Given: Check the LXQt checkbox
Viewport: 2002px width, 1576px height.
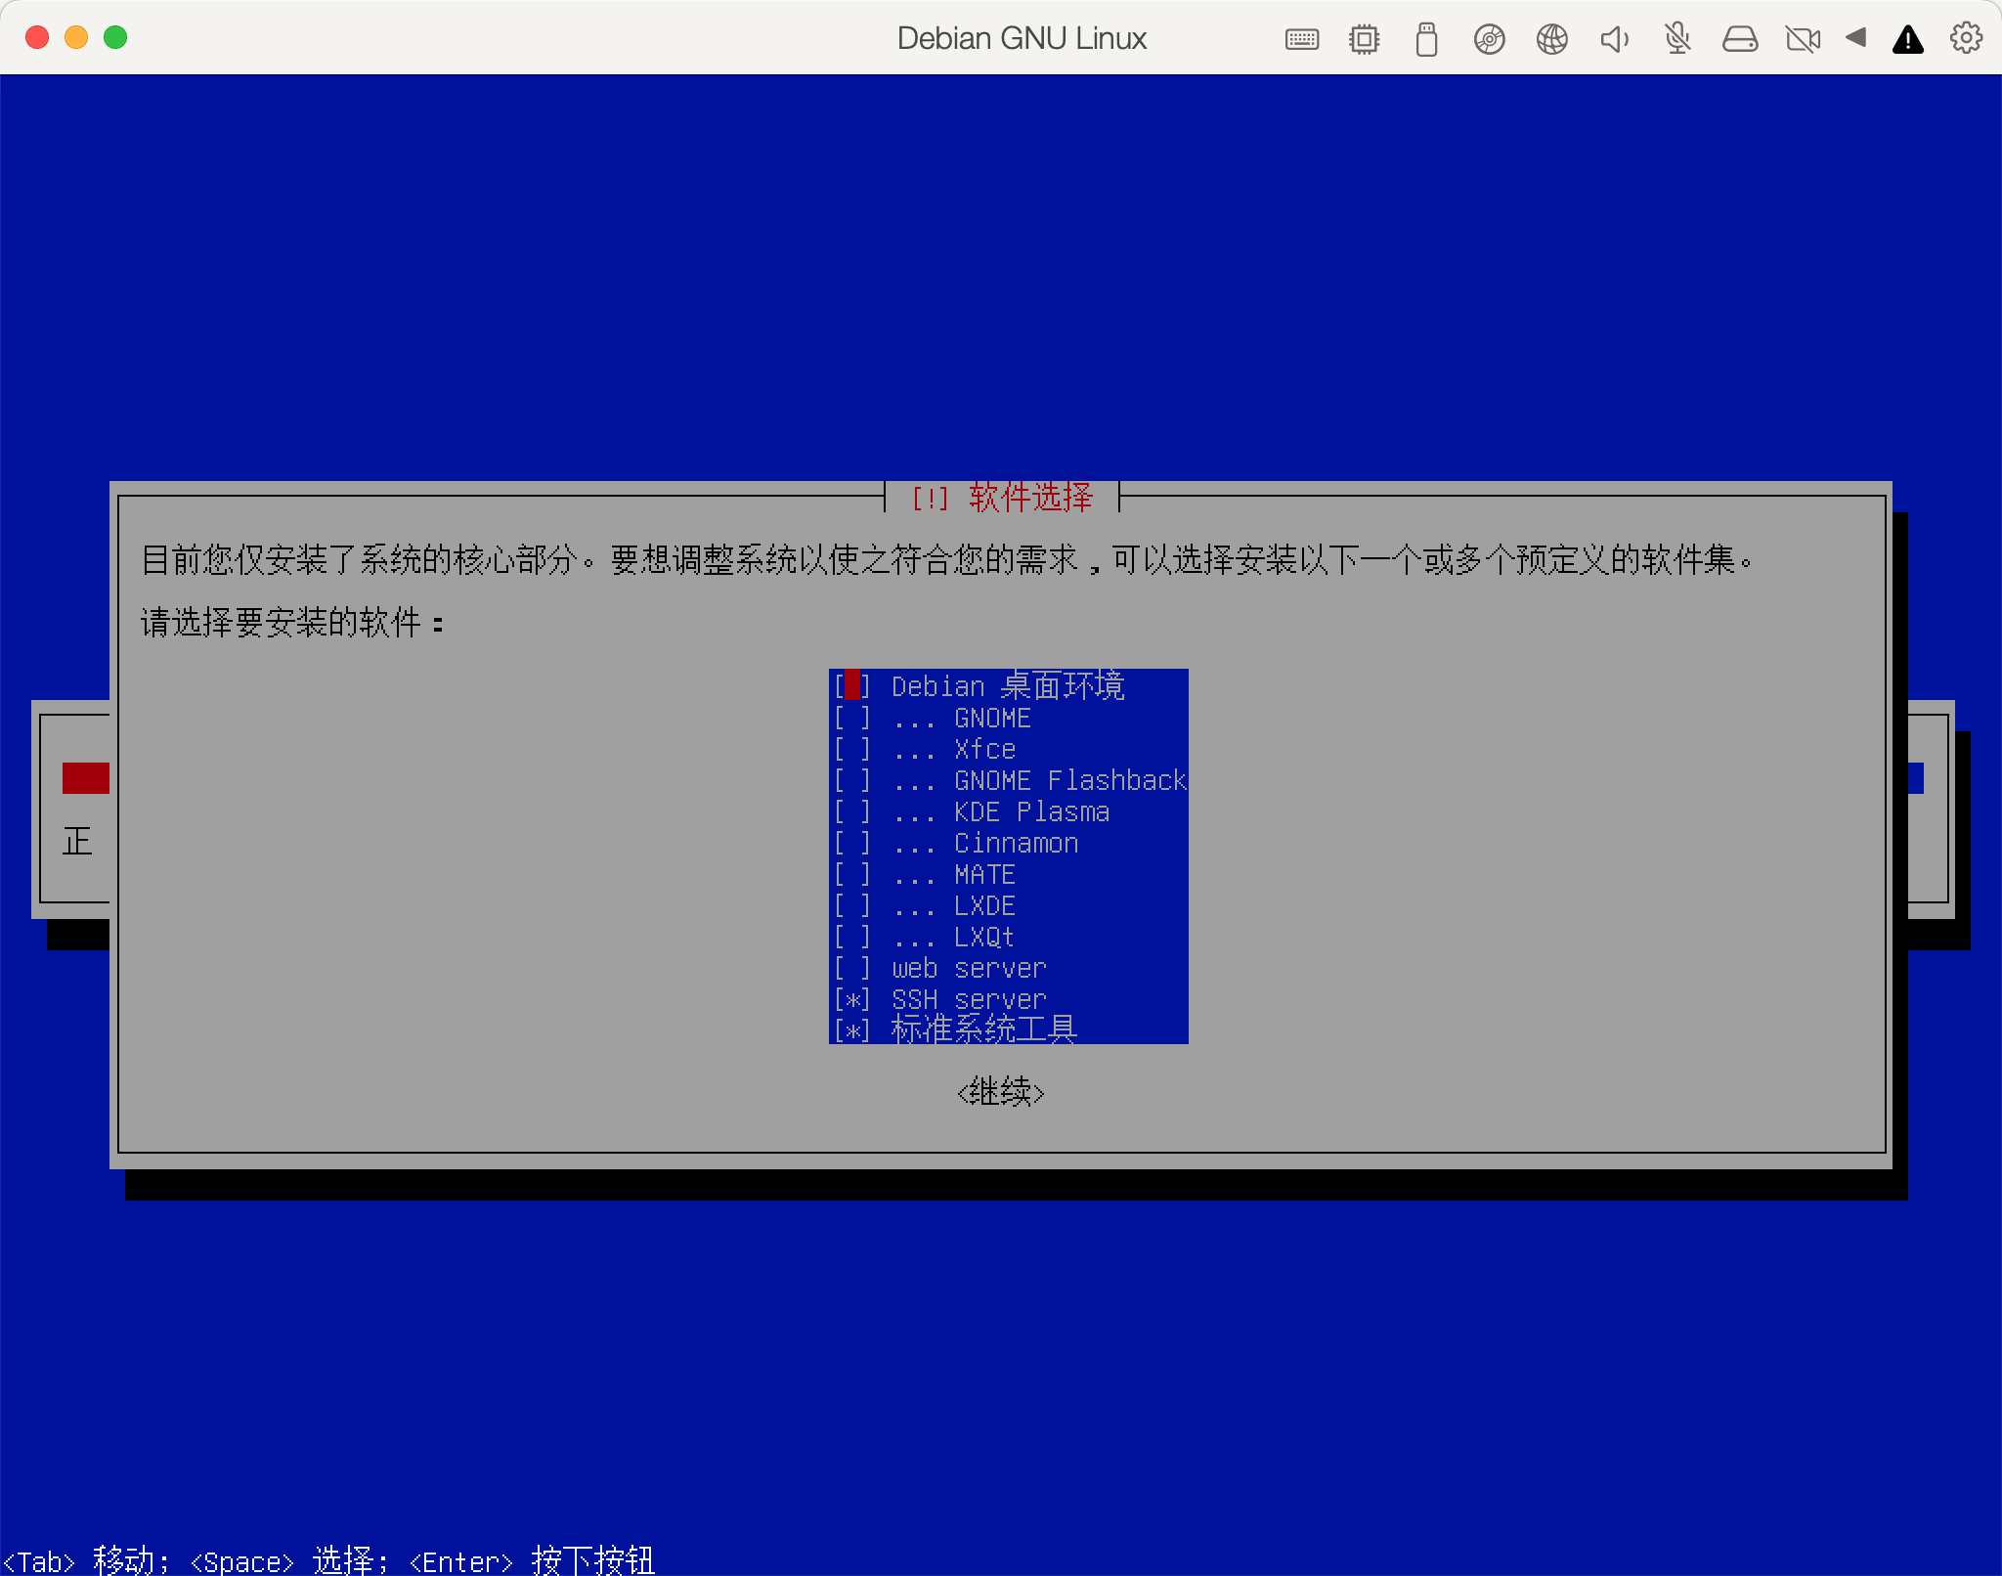Looking at the screenshot, I should tap(852, 937).
